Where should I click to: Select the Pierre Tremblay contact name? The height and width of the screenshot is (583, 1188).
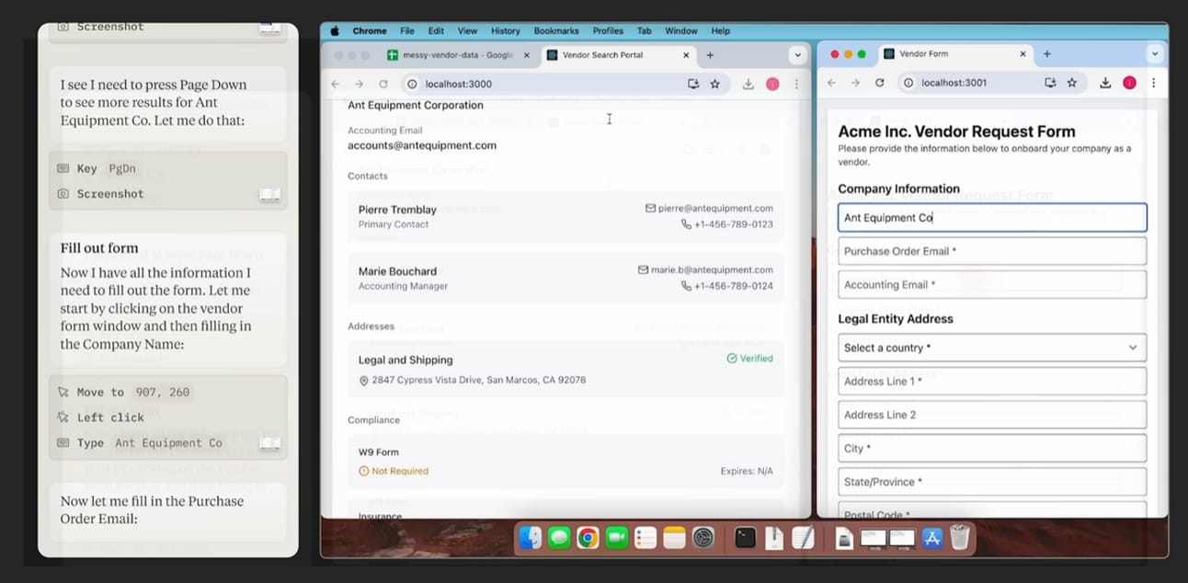397,210
